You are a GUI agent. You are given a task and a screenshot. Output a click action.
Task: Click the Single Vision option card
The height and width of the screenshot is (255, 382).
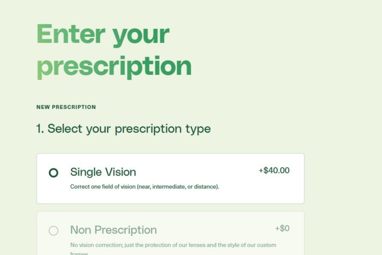170,178
